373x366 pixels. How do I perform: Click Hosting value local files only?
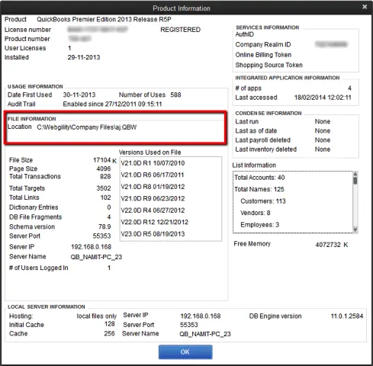click(x=97, y=316)
